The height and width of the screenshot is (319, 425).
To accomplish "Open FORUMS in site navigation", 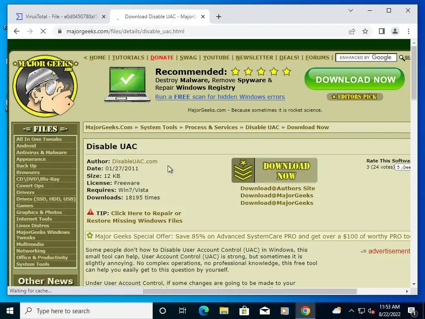I will click(317, 57).
